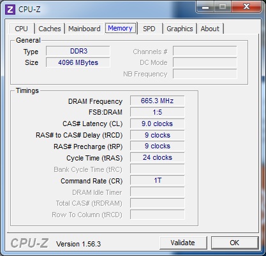Open the Caches tab

(50, 29)
